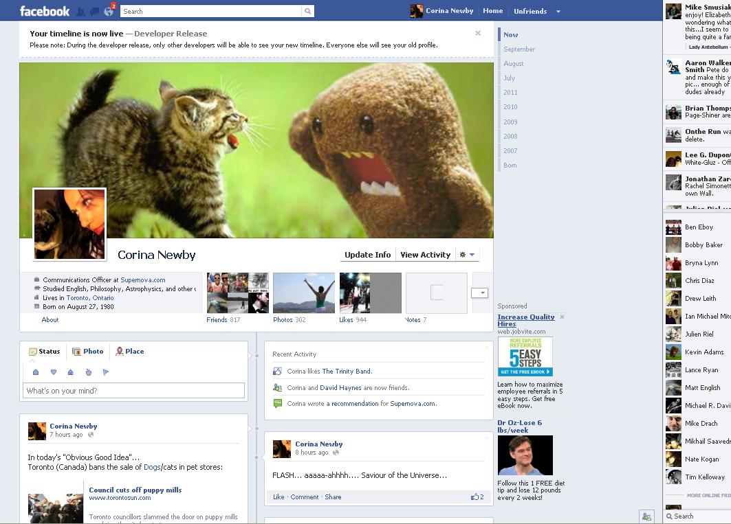Open the dropdown arrow beside gear icon

click(x=472, y=255)
